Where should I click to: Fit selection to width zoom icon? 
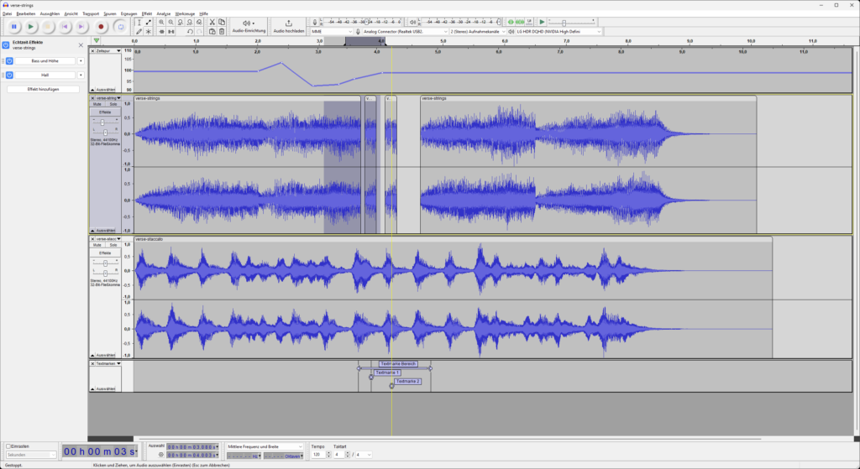pyautogui.click(x=180, y=23)
